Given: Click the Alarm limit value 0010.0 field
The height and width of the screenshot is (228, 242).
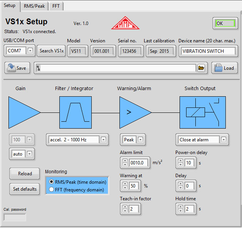Looking at the screenshot, I should pos(138,163).
